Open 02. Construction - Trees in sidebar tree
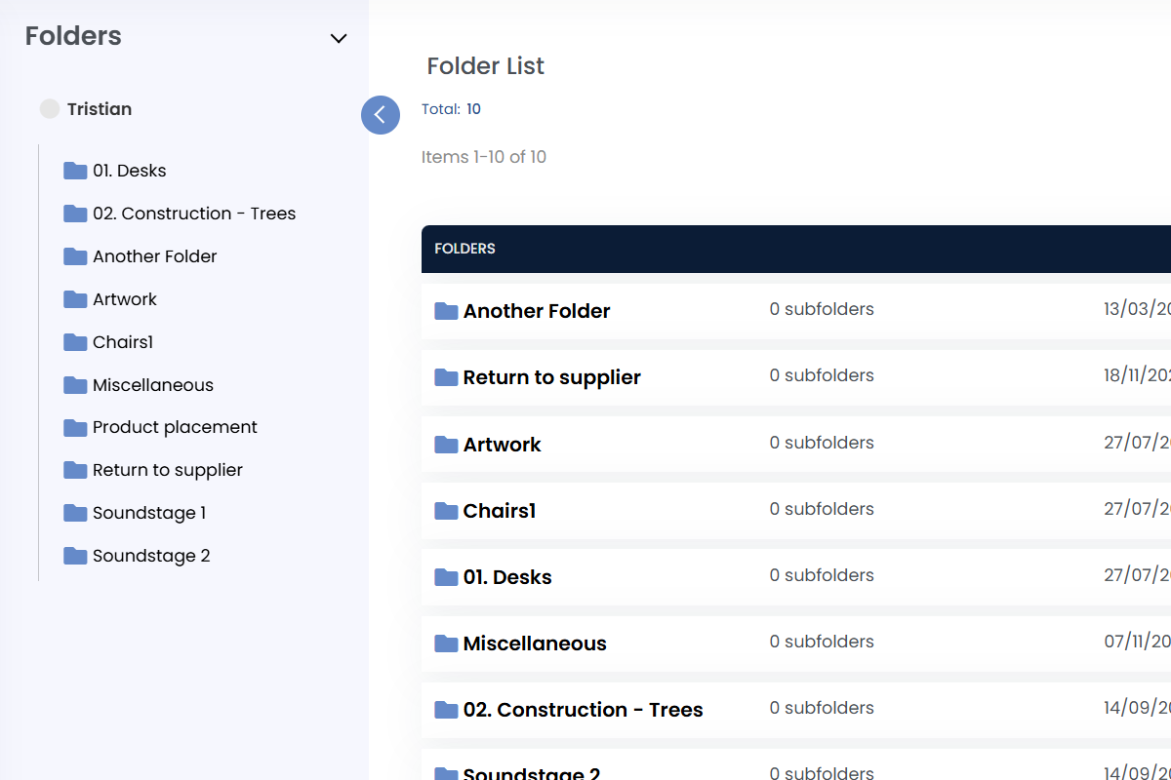 [x=194, y=214]
